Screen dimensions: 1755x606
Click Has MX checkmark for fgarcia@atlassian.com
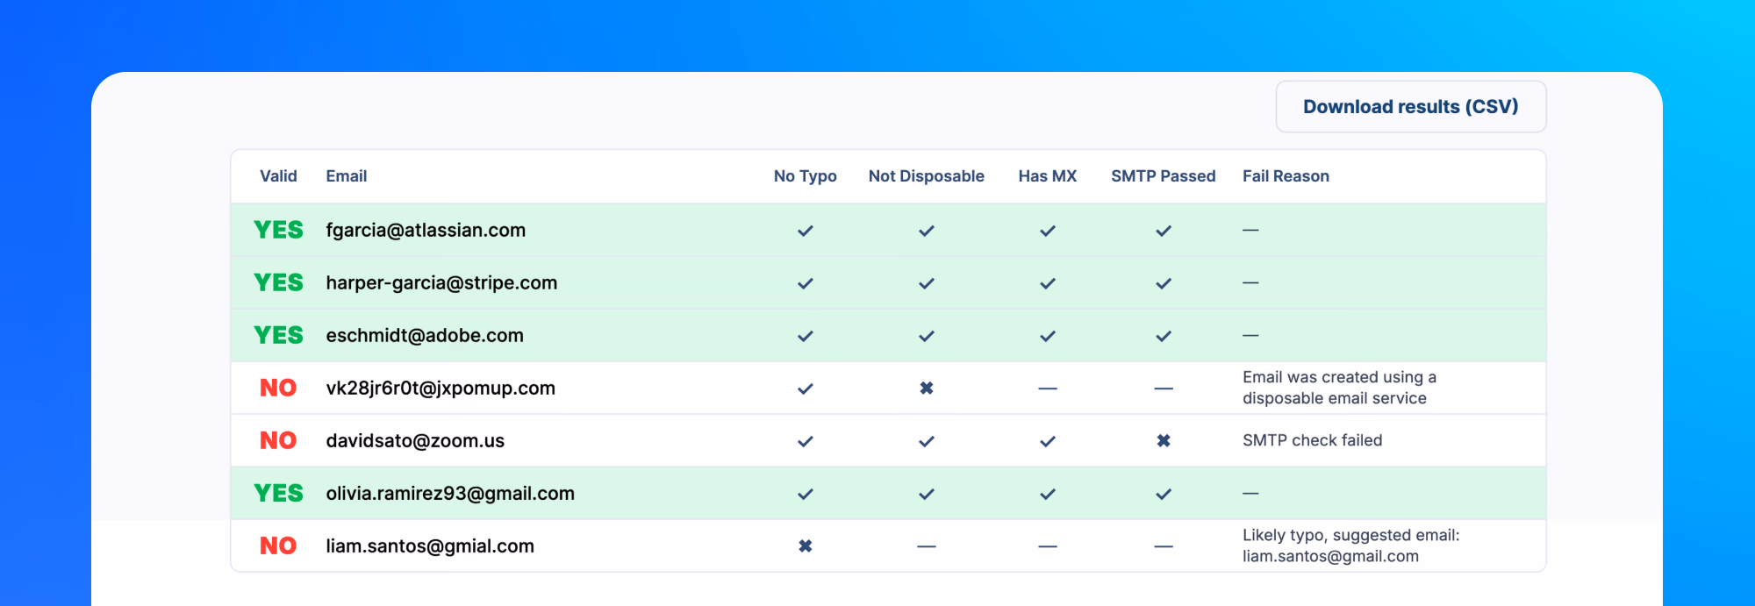(x=1047, y=231)
